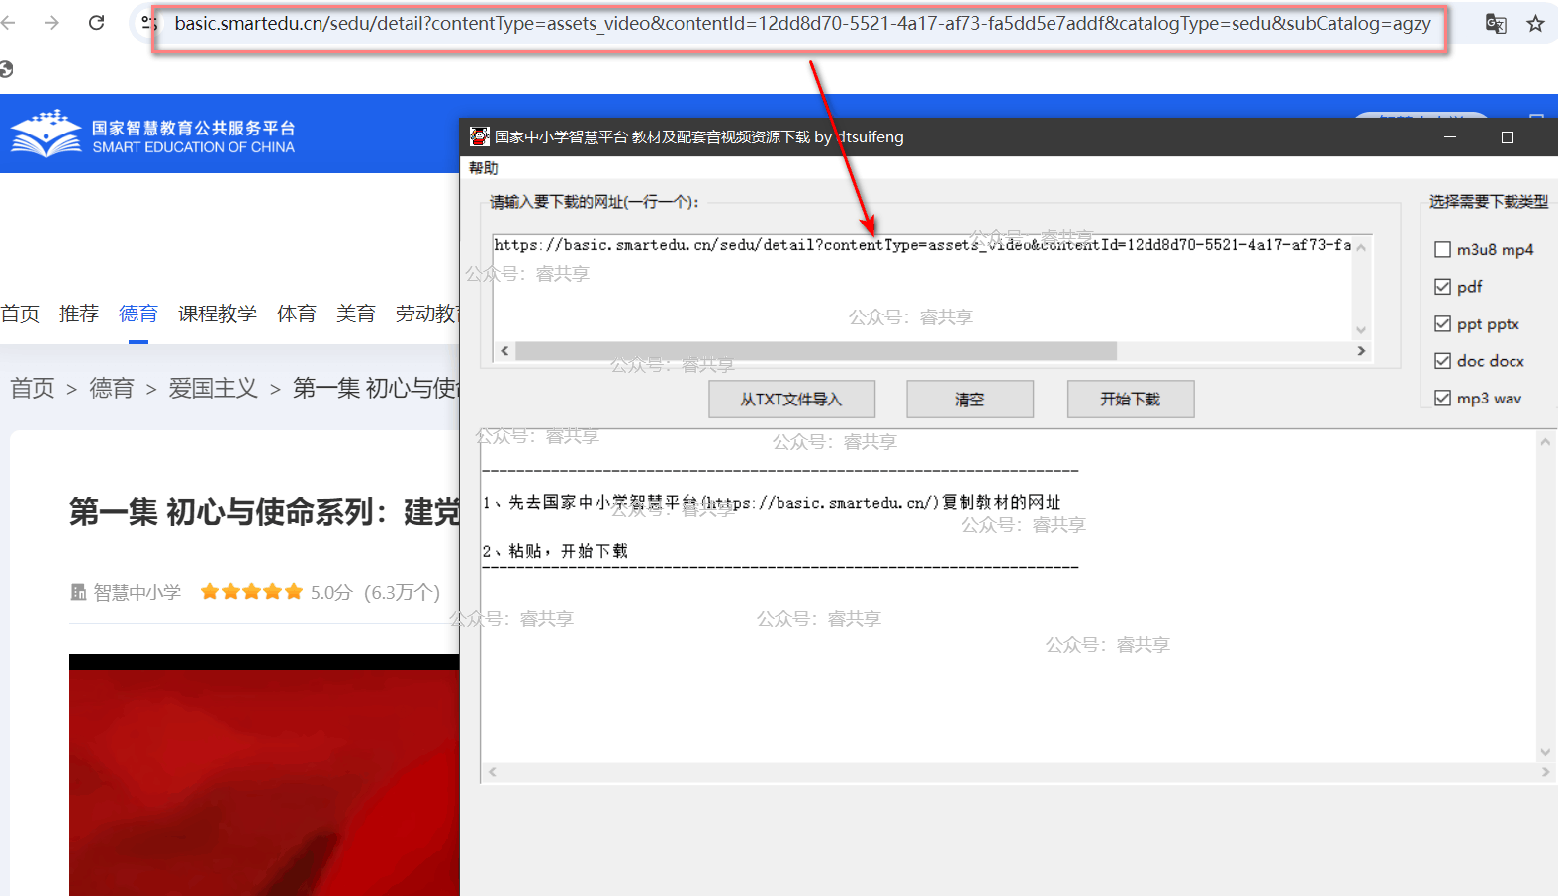This screenshot has height=896, width=1558.
Task: Click inside the URL input text box
Action: (923, 287)
